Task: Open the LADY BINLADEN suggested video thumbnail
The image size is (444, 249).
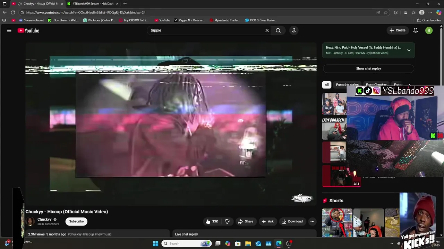Action: click(334, 128)
